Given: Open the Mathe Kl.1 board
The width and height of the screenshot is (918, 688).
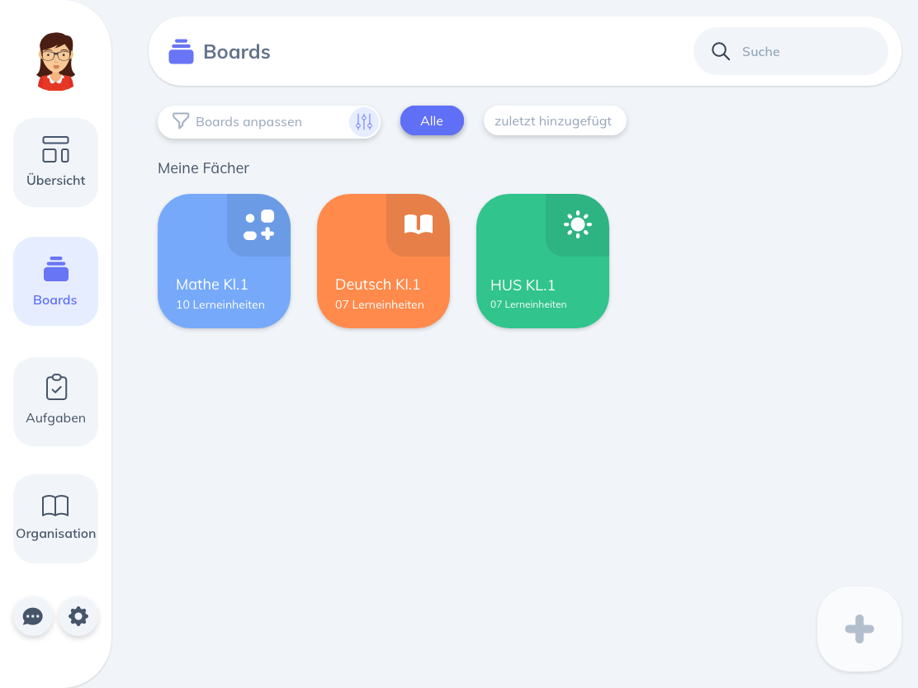Looking at the screenshot, I should 225,261.
